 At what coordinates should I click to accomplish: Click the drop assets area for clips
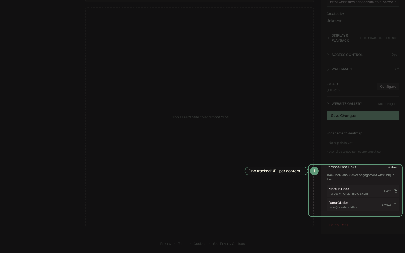click(200, 117)
